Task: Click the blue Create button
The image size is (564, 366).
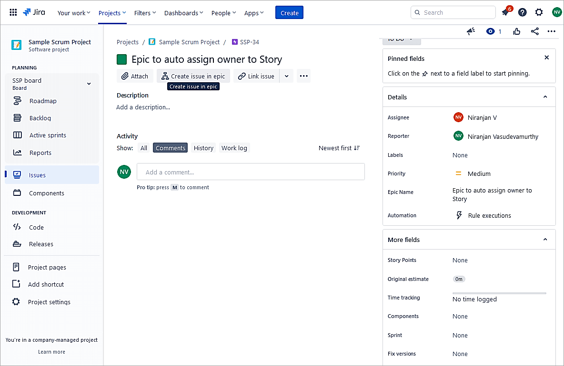Action: tap(289, 13)
